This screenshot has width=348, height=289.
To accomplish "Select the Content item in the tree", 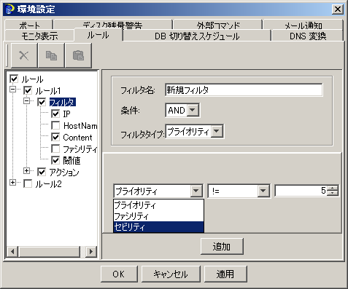I will click(x=77, y=138).
